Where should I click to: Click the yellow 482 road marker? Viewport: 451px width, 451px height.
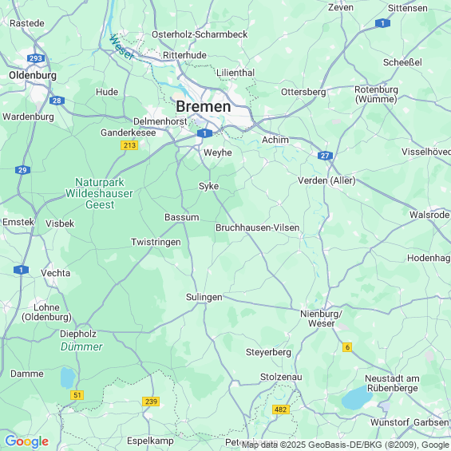point(280,409)
